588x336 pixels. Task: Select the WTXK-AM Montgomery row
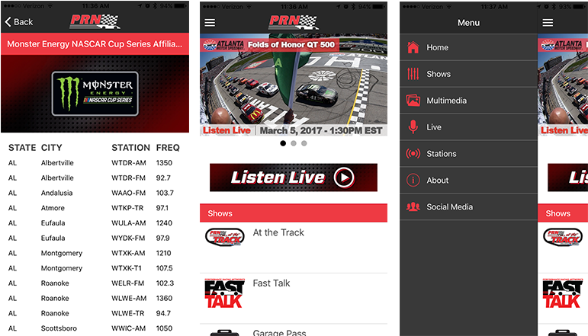pos(95,253)
